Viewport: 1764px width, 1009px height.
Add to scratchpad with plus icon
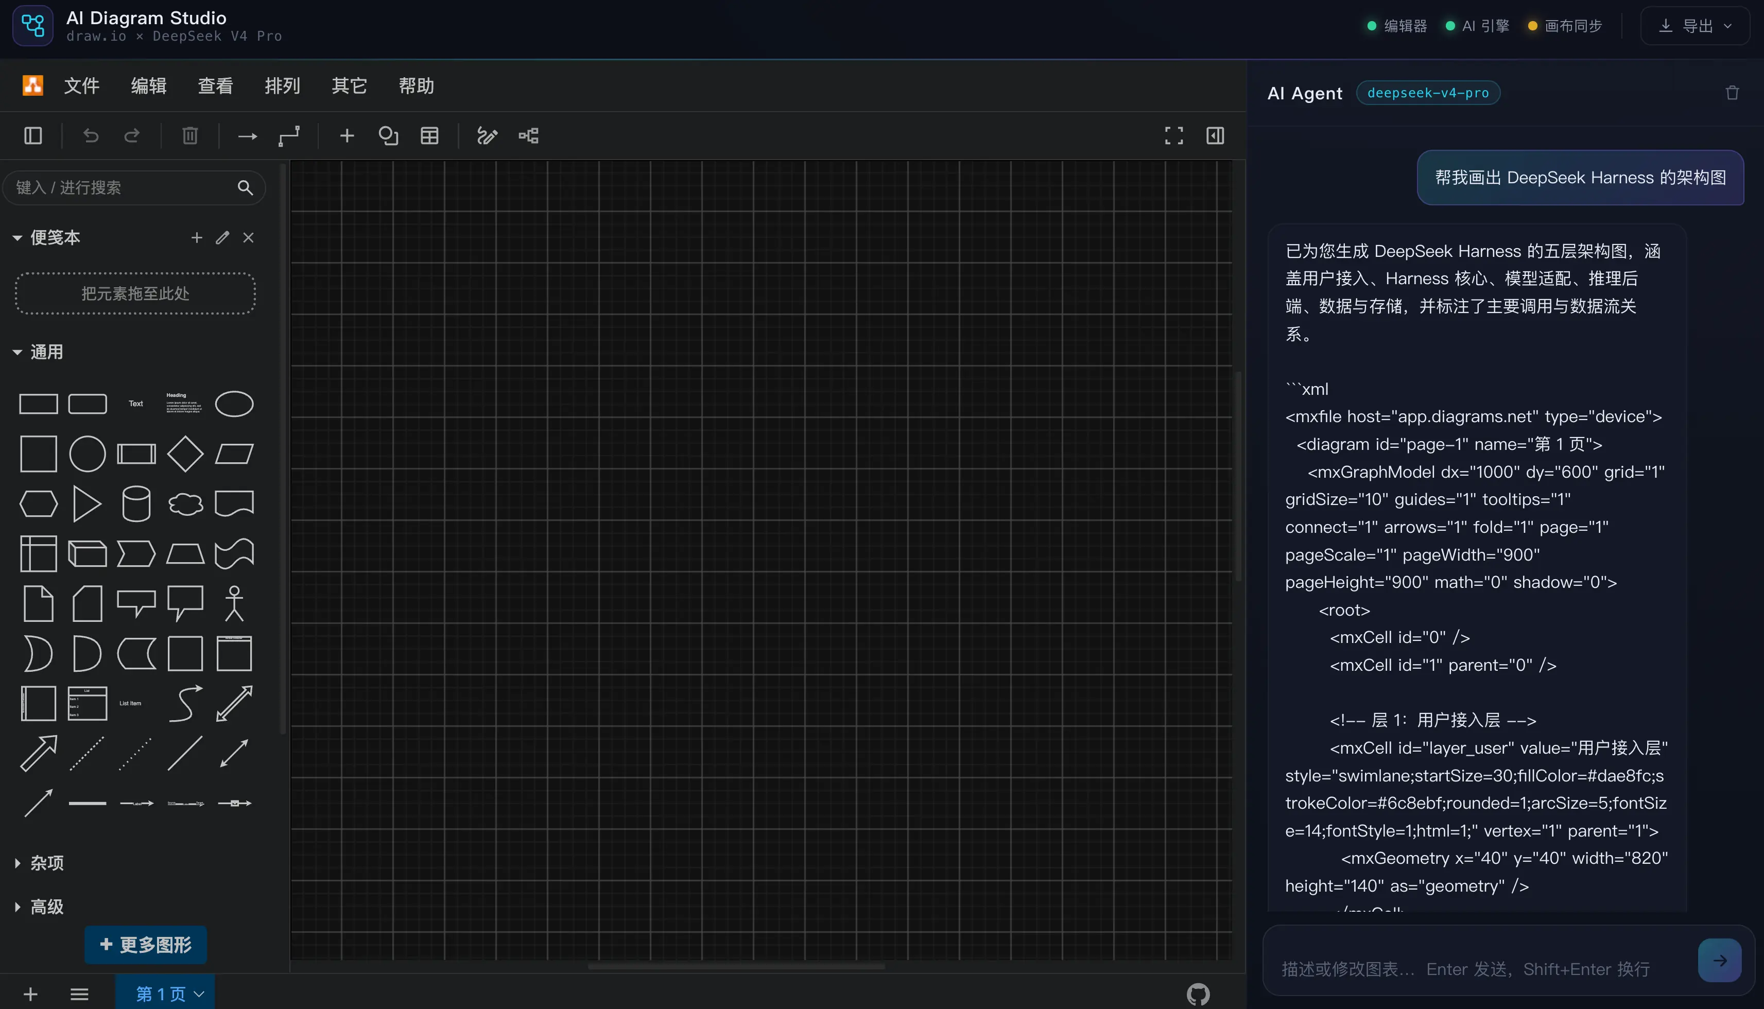pyautogui.click(x=197, y=238)
